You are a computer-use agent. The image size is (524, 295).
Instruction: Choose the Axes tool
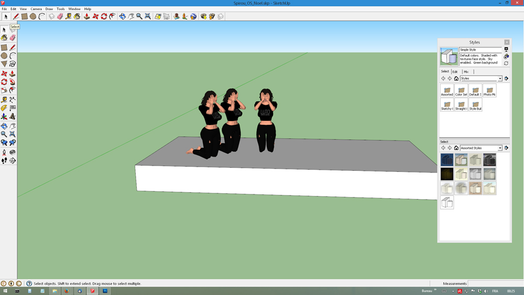[x=4, y=116]
